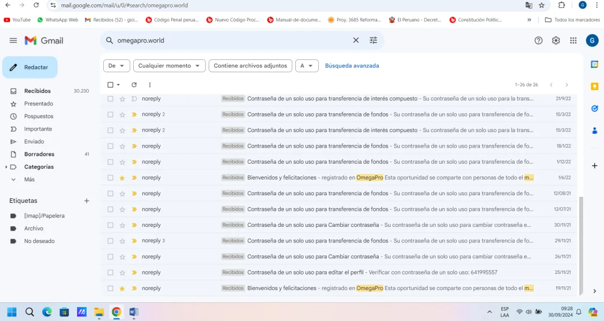Open Gmail settings gear icon

[x=556, y=41]
